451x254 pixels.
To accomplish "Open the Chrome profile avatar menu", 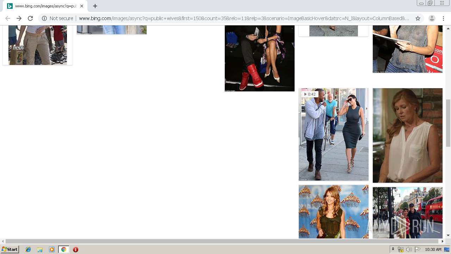I will click(x=432, y=18).
